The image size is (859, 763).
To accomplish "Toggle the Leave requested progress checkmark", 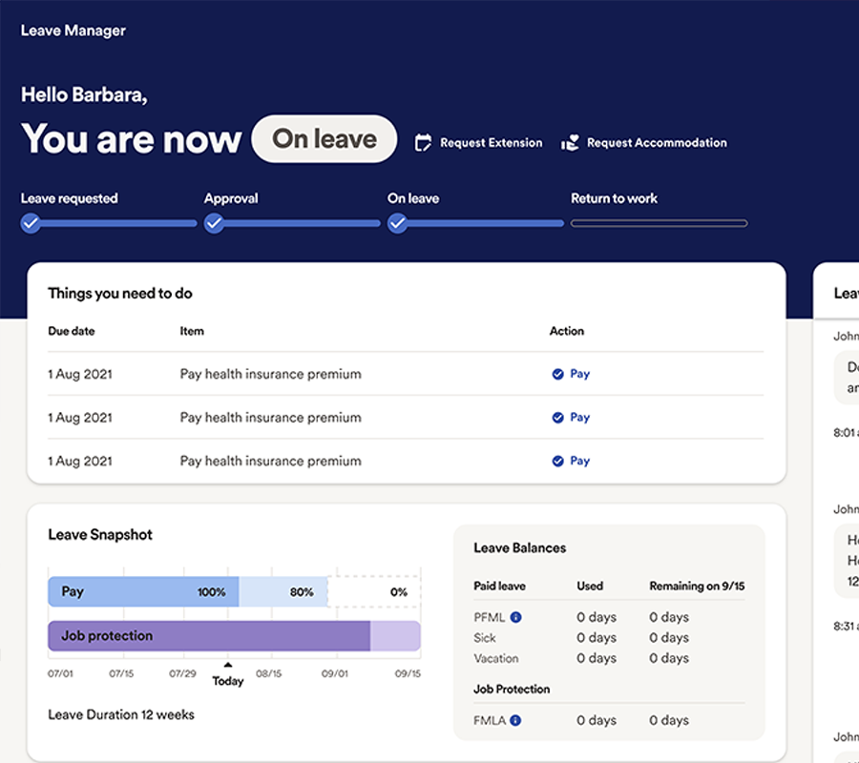I will coord(30,223).
